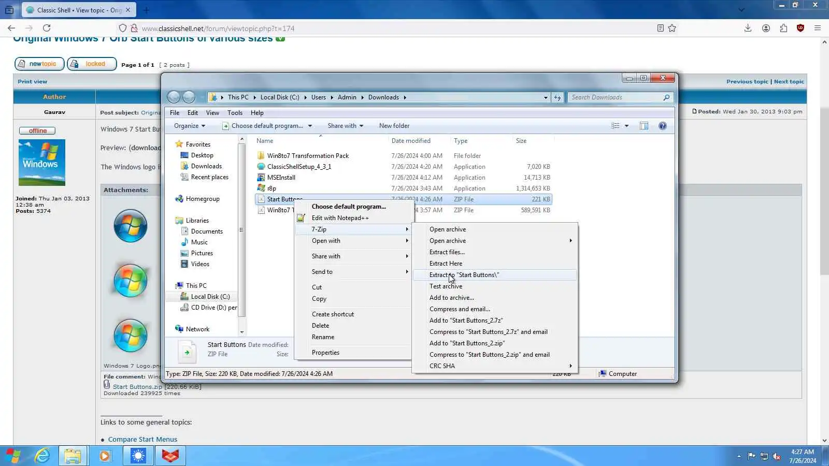Viewport: 829px width, 466px height.
Task: Click the Windows Start orb on taskbar
Action: coord(13,456)
